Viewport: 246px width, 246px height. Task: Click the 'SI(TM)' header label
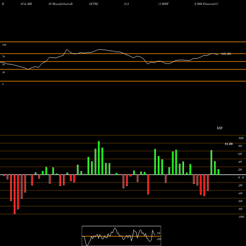pos(93,4)
